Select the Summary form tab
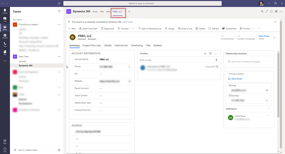285x154 pixels. pyautogui.click(x=74, y=45)
